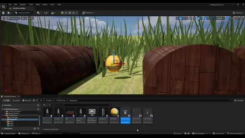Select the yellow sphere asset thumbnail
245x138 pixels.
(x=114, y=112)
